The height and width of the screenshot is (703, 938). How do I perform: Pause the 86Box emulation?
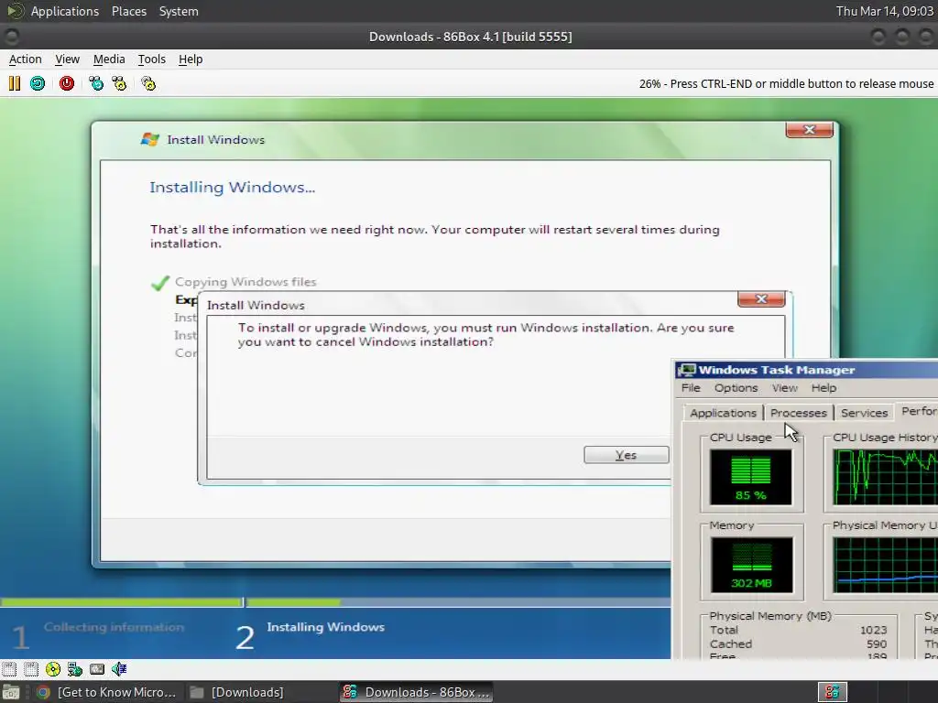(15, 83)
